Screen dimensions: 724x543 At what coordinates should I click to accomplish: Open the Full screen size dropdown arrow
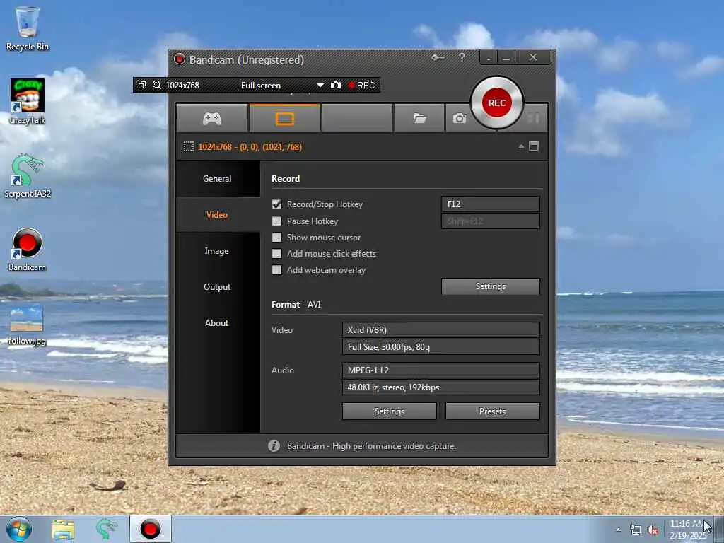point(320,86)
